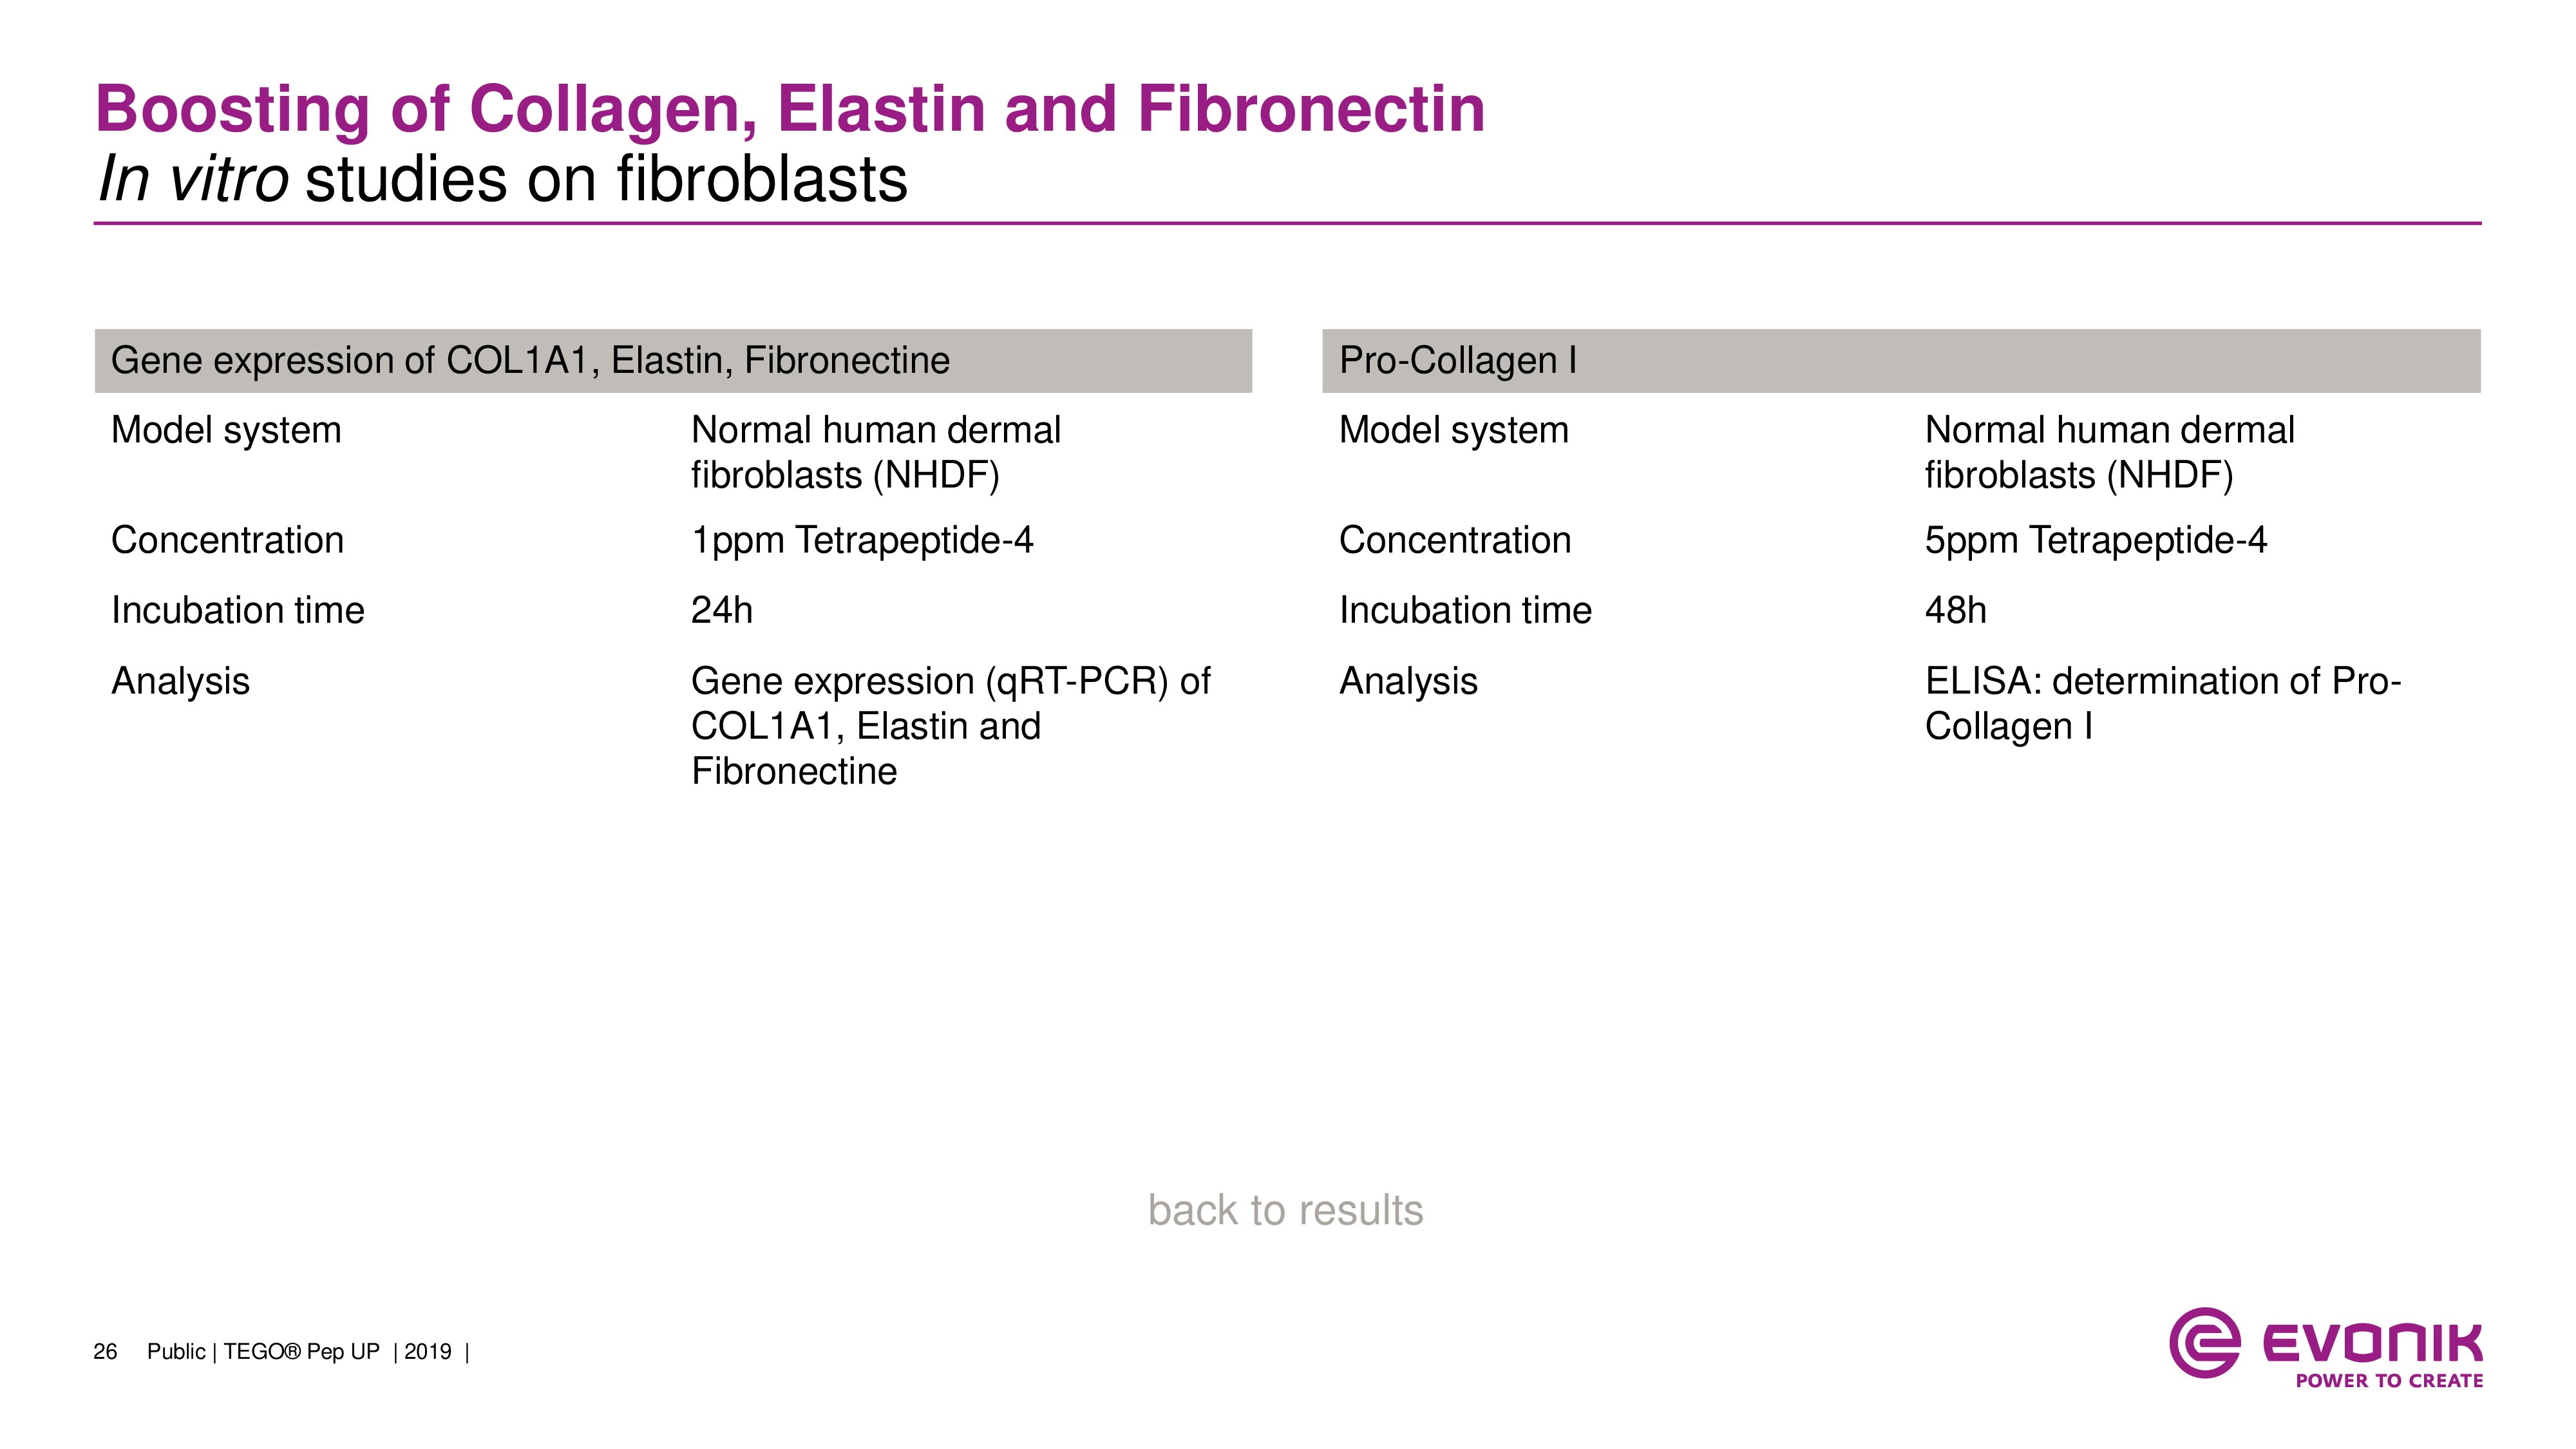Select the "5ppm Tetrapeptide-4" concentration value
Screen dimensions: 2576x1449
point(2095,540)
